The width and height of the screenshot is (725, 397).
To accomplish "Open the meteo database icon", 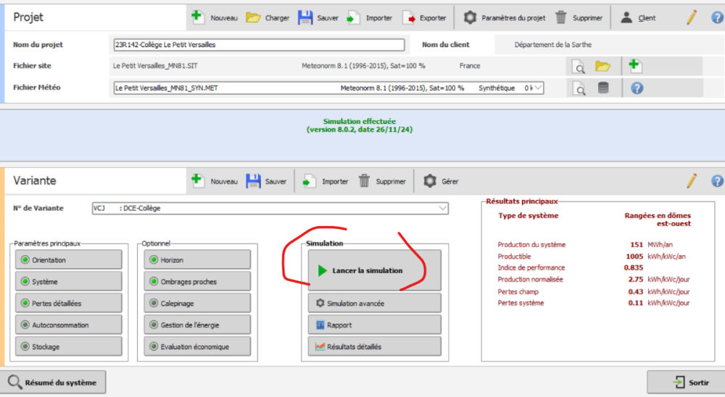I will pyautogui.click(x=603, y=88).
